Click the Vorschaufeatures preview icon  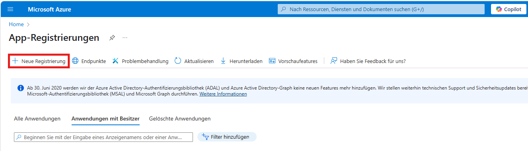272,61
